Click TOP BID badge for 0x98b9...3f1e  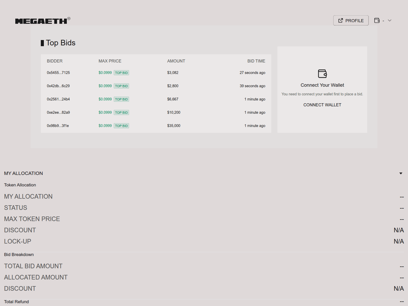121,126
